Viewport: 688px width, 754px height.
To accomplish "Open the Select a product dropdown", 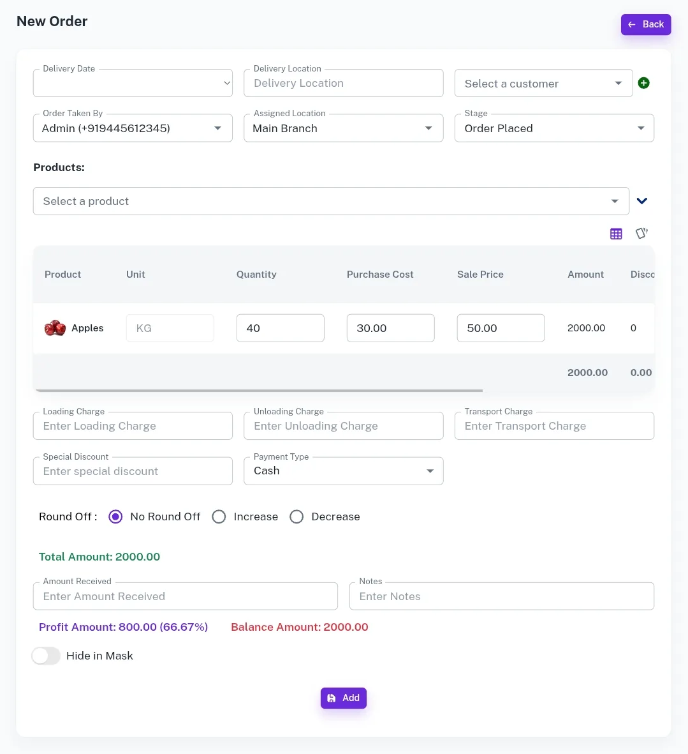I will [x=332, y=201].
